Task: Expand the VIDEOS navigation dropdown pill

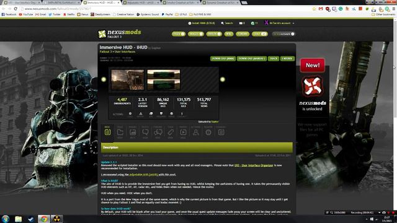Action: (x=214, y=34)
